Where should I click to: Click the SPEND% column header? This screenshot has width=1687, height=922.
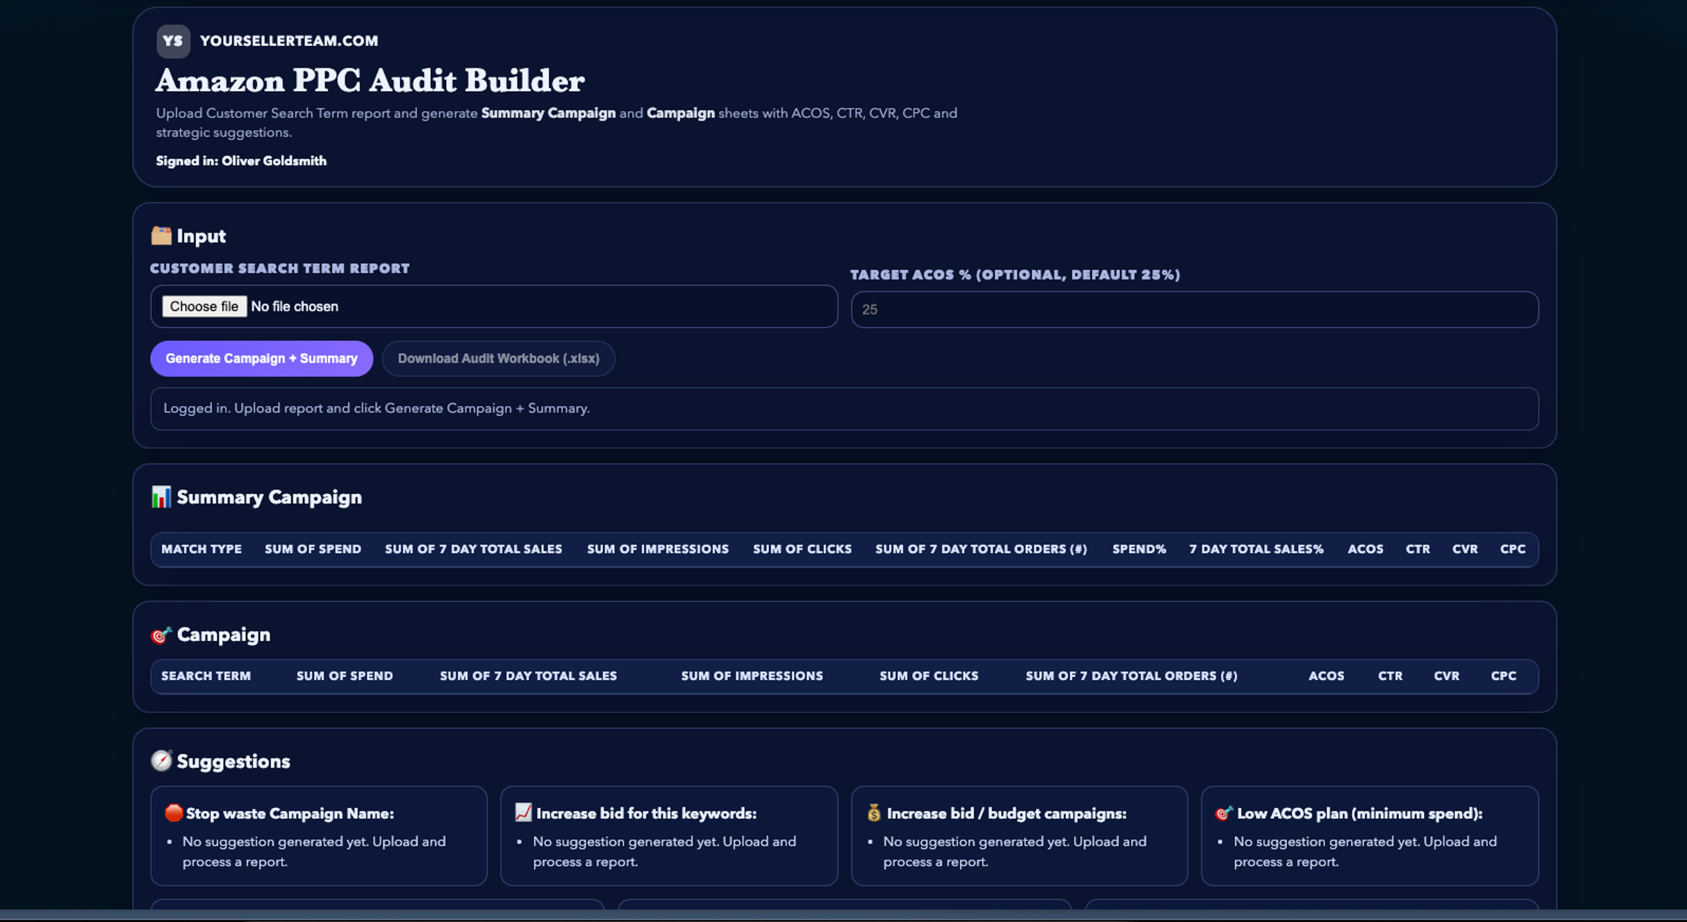tap(1139, 549)
